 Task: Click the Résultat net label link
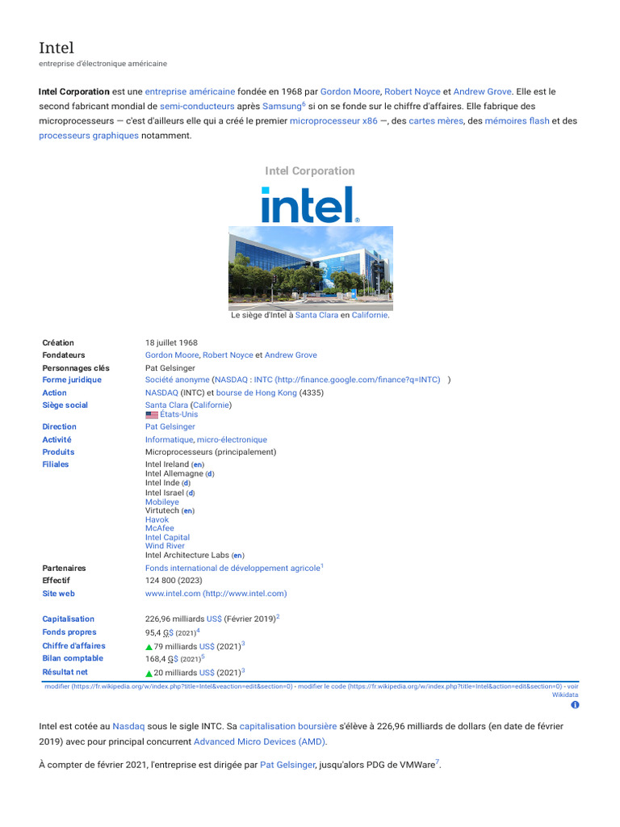(x=65, y=673)
